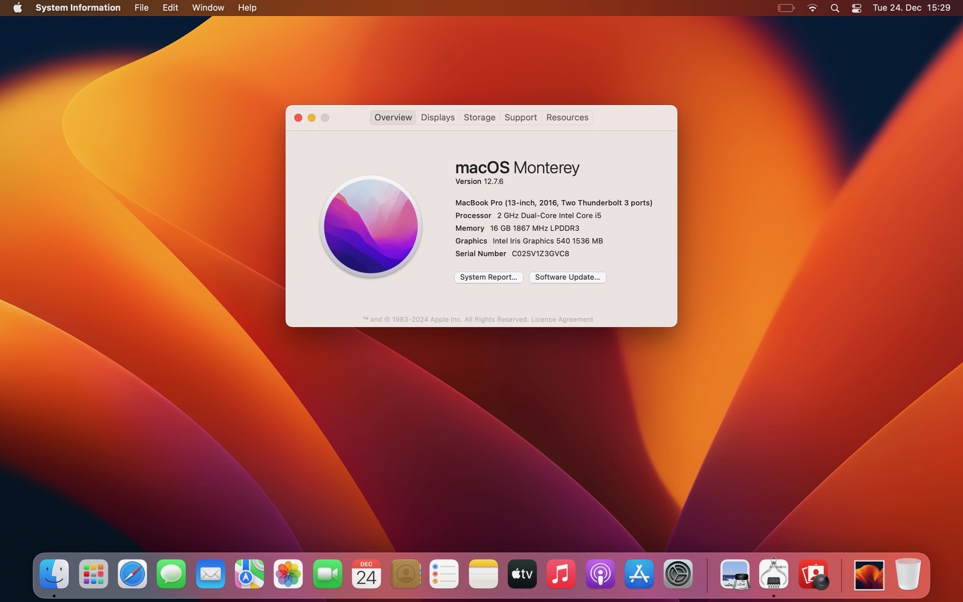Click the Software Update... button

tap(568, 277)
